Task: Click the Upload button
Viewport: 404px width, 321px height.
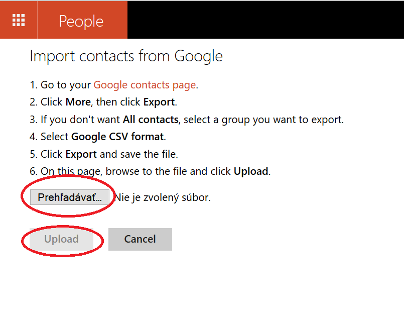Action: click(62, 239)
